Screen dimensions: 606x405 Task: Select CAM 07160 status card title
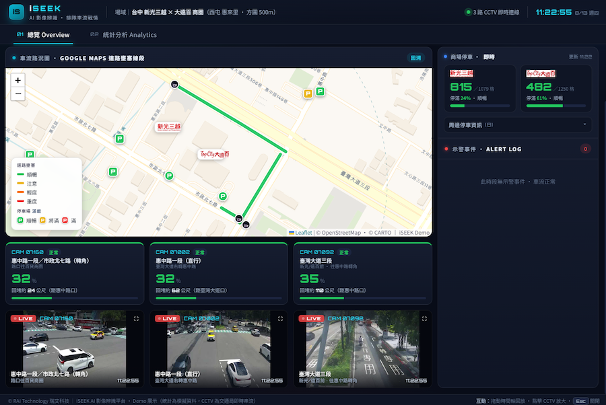28,252
